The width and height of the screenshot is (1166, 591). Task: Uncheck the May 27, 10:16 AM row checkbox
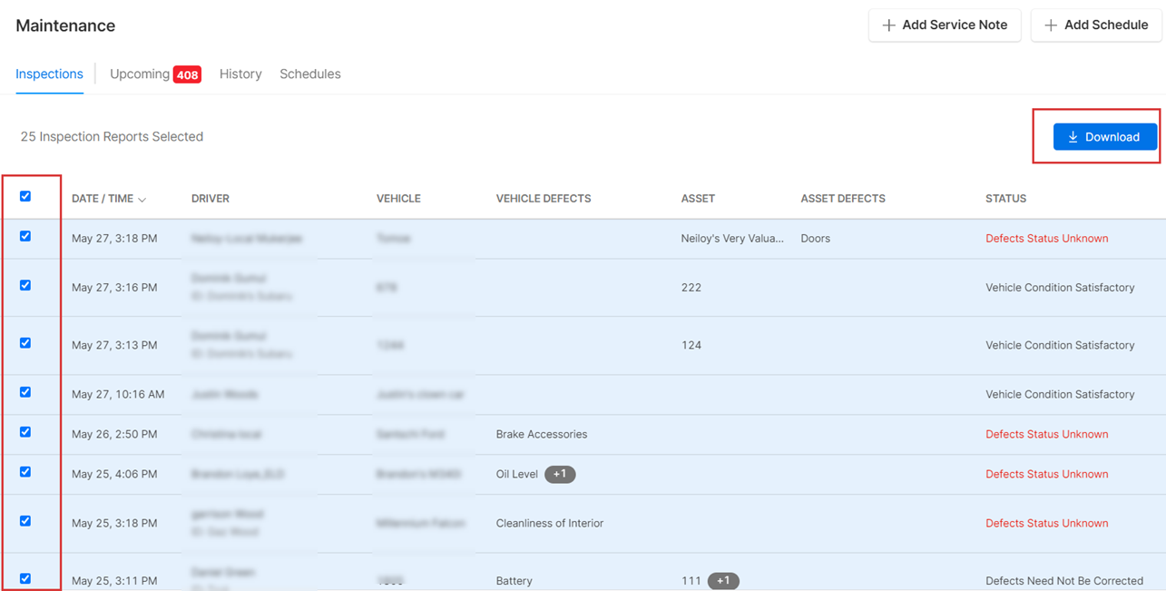tap(25, 392)
